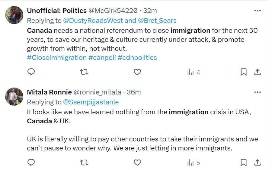Open the #cdnpolitics hashtag
The height and width of the screenshot is (170, 272).
137,57
